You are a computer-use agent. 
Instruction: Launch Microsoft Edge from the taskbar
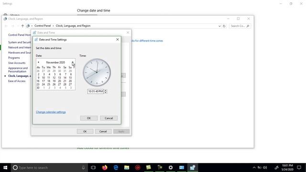pos(116,168)
